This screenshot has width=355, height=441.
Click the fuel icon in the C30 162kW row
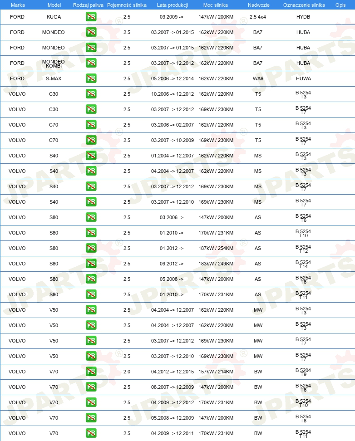[91, 94]
